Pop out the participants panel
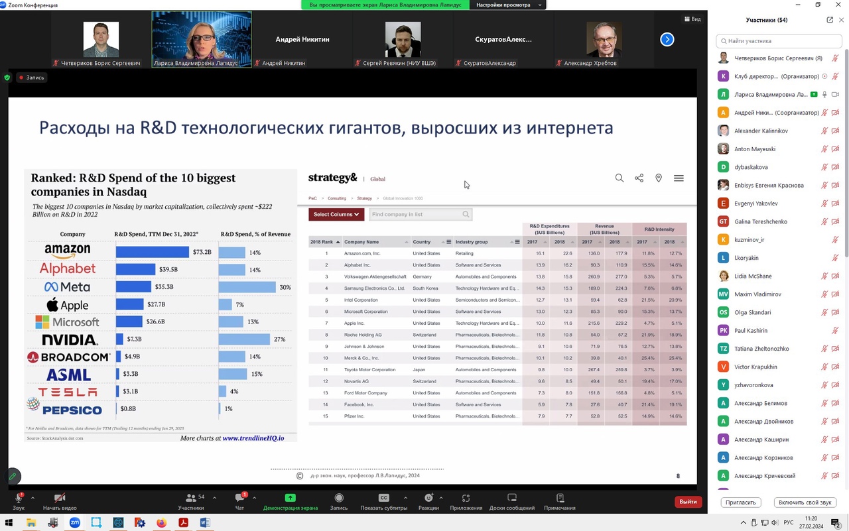The width and height of the screenshot is (849, 531). click(830, 20)
